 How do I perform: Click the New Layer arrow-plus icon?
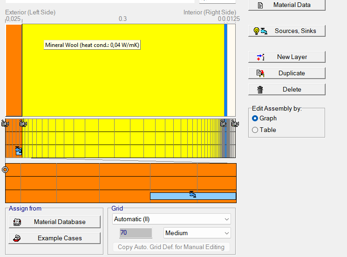point(261,57)
